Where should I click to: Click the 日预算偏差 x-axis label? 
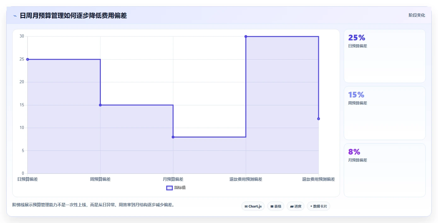(27, 179)
